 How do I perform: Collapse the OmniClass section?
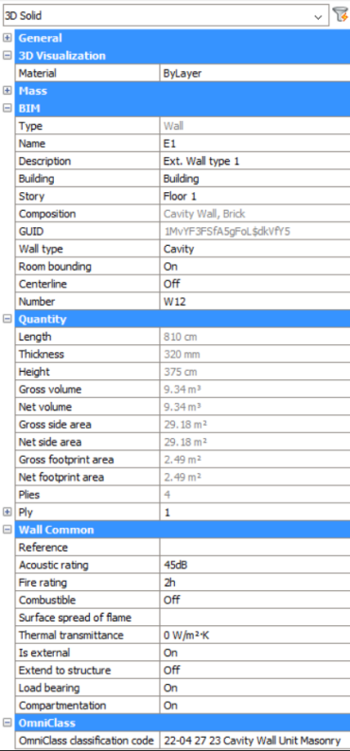8,723
